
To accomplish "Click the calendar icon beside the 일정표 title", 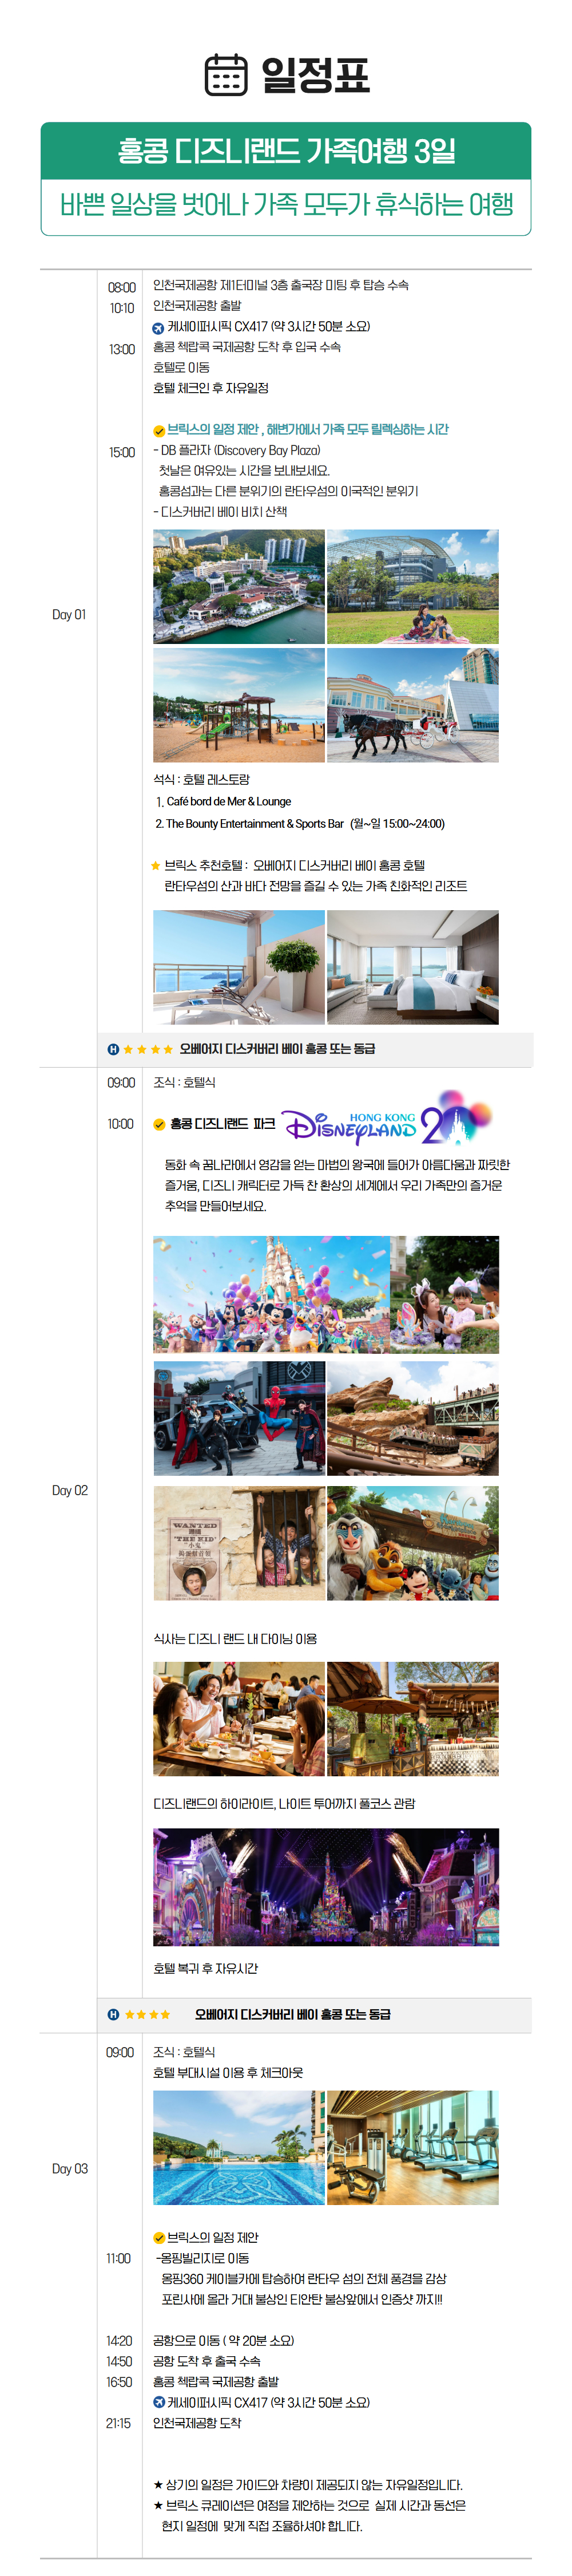I will pos(225,75).
